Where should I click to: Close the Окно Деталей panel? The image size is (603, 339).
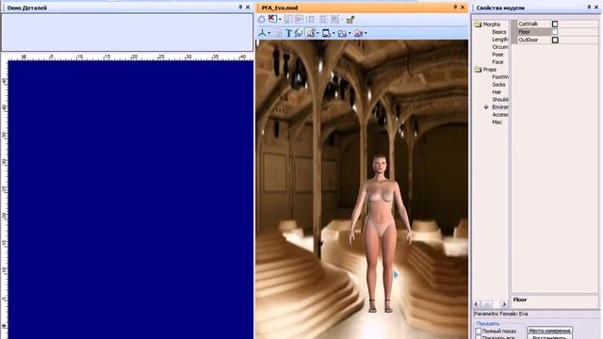(248, 8)
